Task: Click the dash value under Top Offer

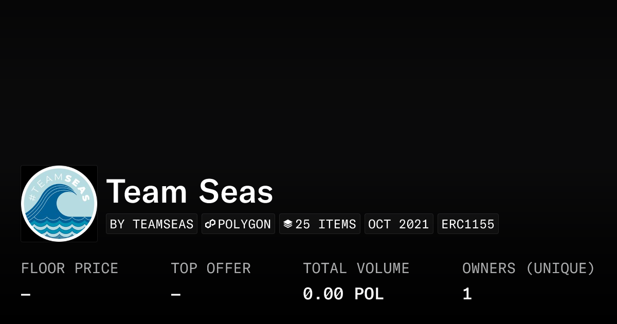Action: pyautogui.click(x=176, y=295)
